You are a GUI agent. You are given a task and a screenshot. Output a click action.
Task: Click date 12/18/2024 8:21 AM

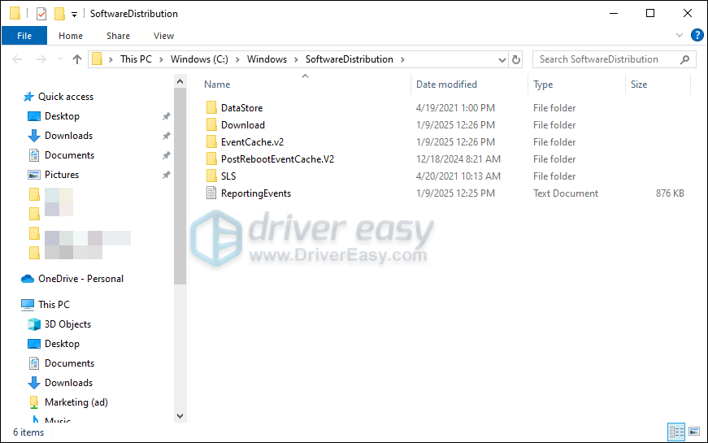click(458, 159)
